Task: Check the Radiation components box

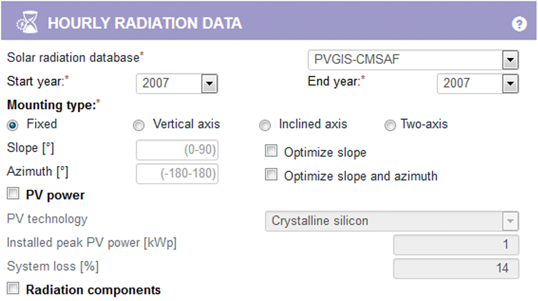Action: [x=13, y=288]
